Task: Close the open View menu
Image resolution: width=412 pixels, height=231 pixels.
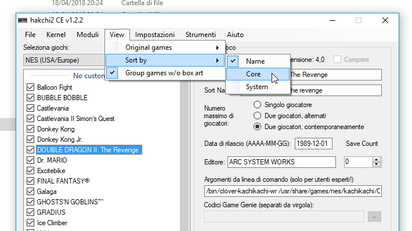Action: point(117,35)
